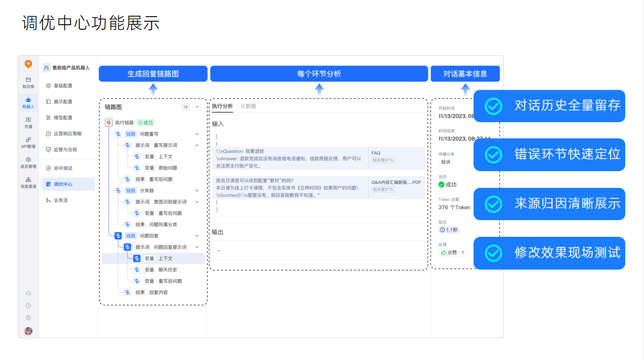644x360 pixels.
Task: Open 调优中心 in the settings menu
Action: click(63, 184)
